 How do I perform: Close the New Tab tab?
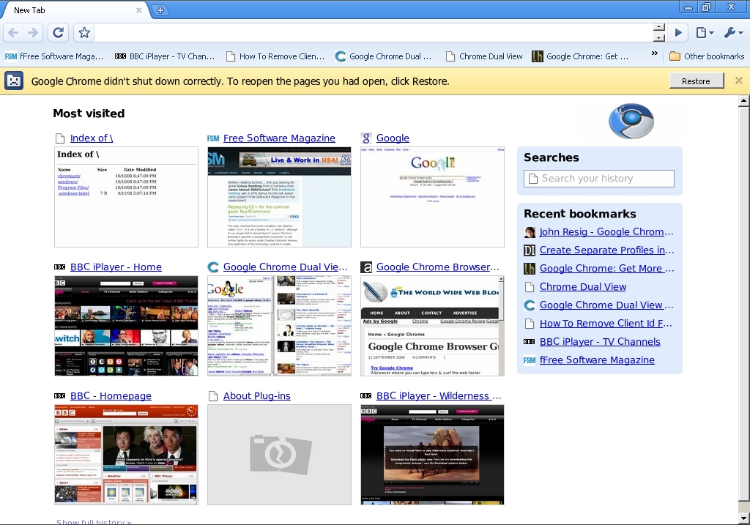[138, 10]
